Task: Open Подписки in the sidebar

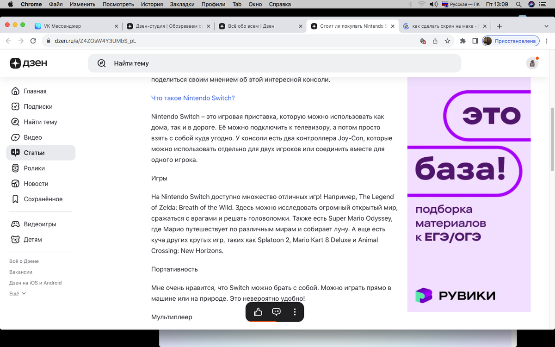Action: [41, 106]
